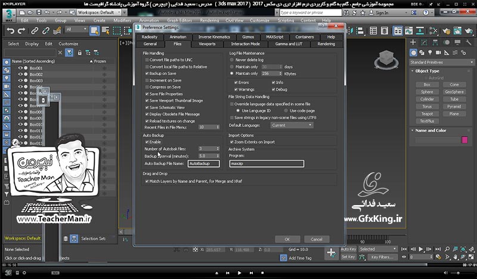This screenshot has width=477, height=279.
Task: Enable Increment on Save checkbox
Action: [x=147, y=80]
